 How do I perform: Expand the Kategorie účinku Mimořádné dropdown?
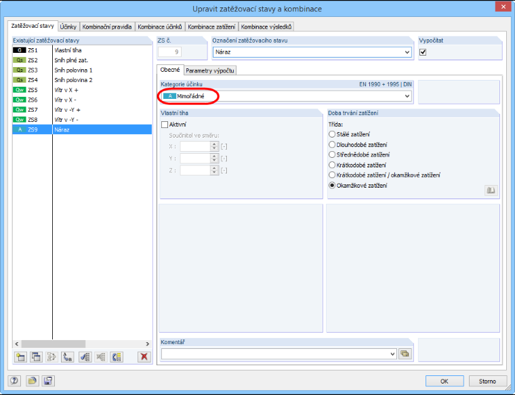(x=407, y=96)
